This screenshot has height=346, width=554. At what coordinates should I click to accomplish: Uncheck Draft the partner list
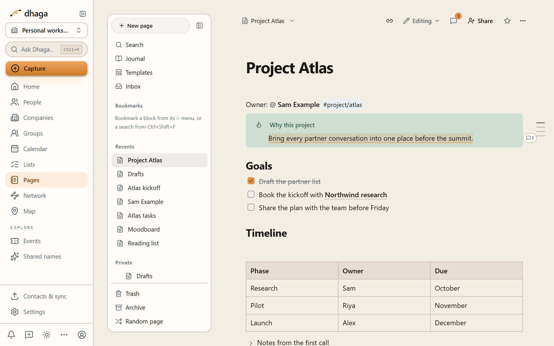pyautogui.click(x=251, y=181)
